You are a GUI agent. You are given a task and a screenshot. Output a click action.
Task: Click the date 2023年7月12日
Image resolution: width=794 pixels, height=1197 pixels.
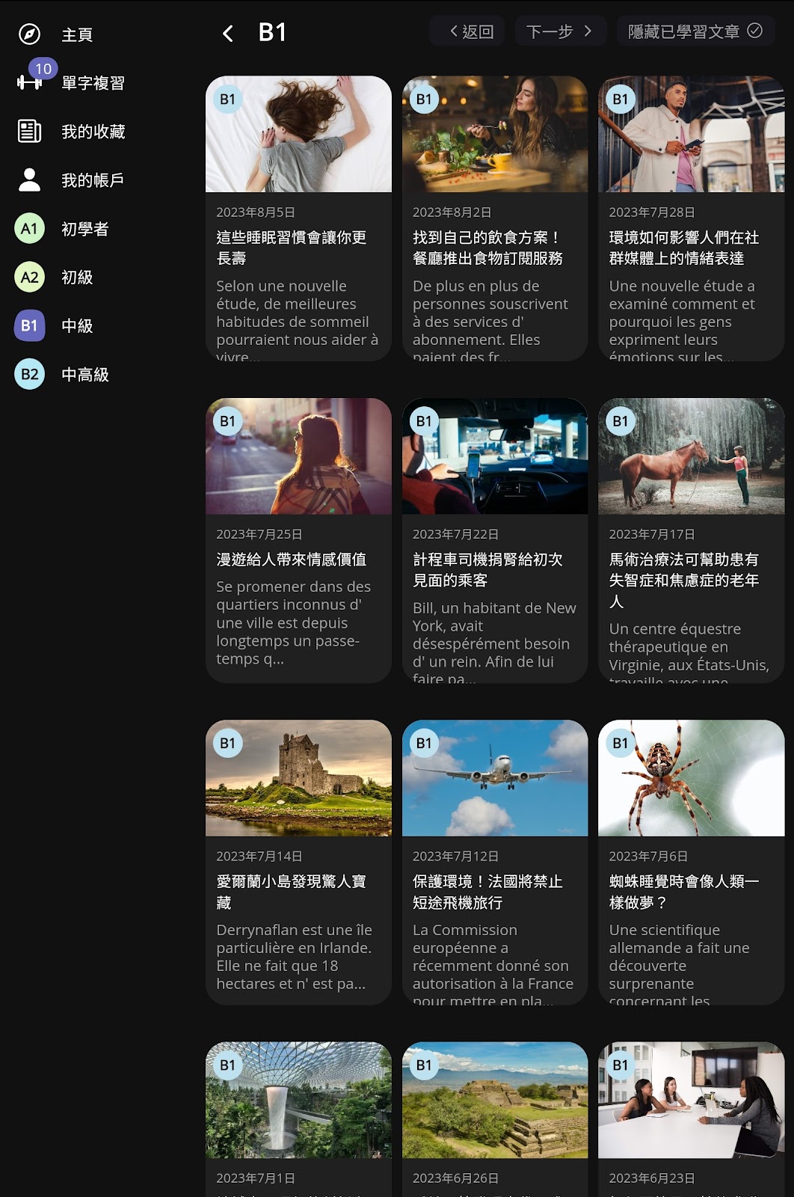[456, 856]
